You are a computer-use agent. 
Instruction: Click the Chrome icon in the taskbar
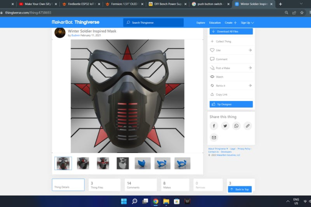[x=155, y=201]
